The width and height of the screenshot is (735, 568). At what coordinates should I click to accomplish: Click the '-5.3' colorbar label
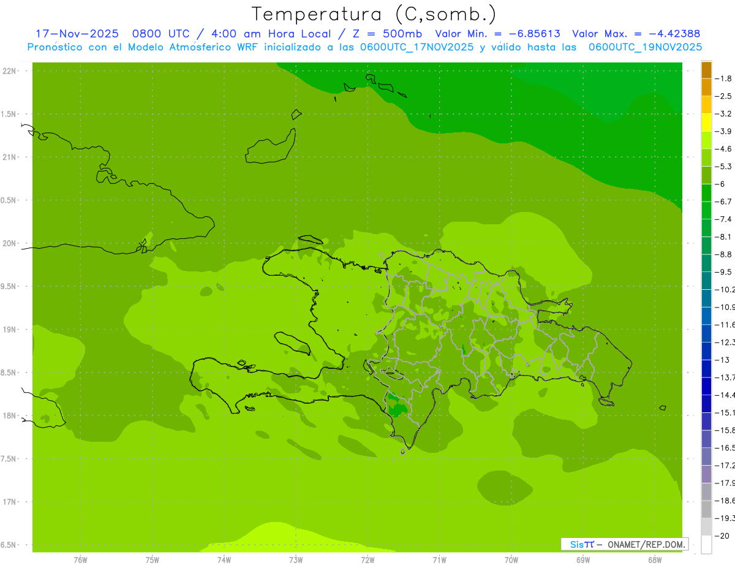click(x=725, y=166)
